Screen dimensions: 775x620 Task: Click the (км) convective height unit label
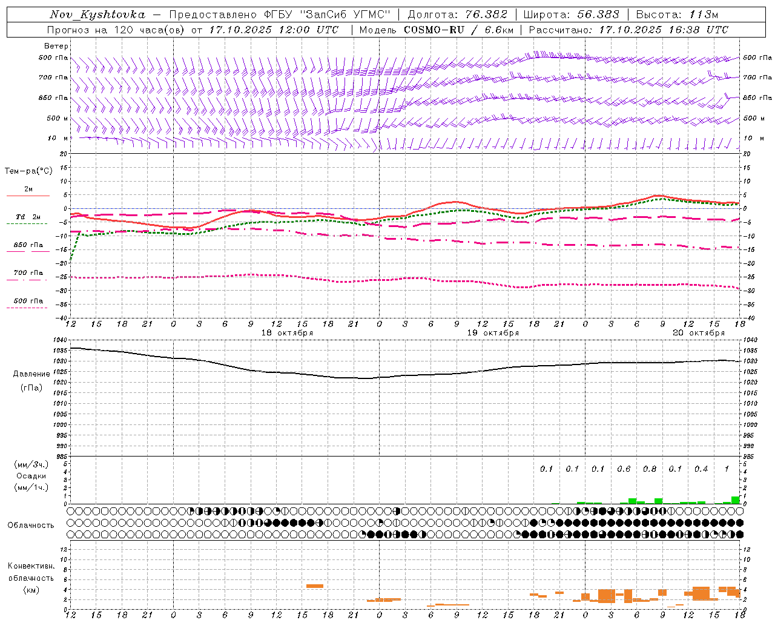31,590
